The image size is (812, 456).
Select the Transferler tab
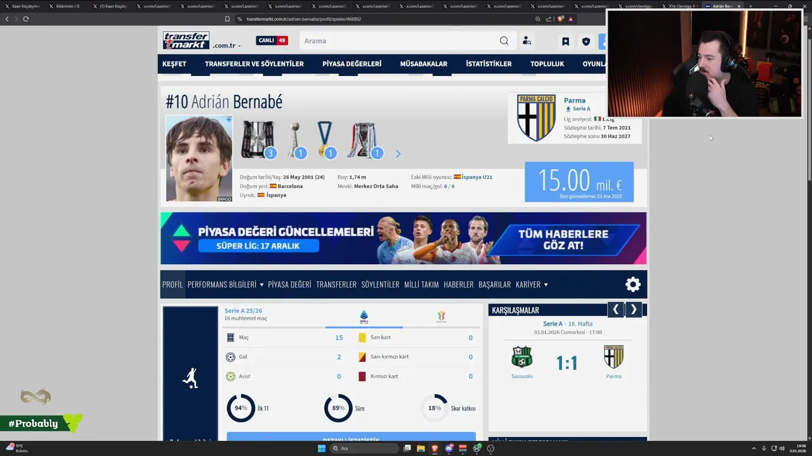[336, 284]
